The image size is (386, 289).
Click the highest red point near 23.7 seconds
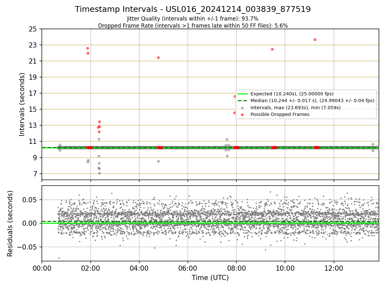point(315,39)
